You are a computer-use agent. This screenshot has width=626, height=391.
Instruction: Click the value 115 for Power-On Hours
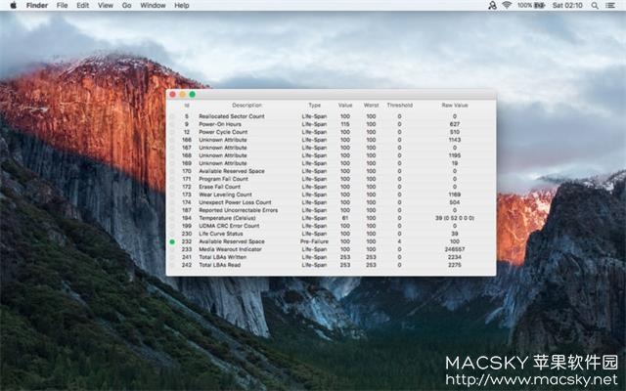pyautogui.click(x=345, y=124)
